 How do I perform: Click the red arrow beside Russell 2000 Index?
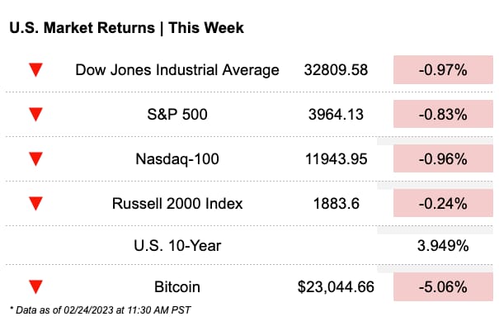pyautogui.click(x=35, y=204)
